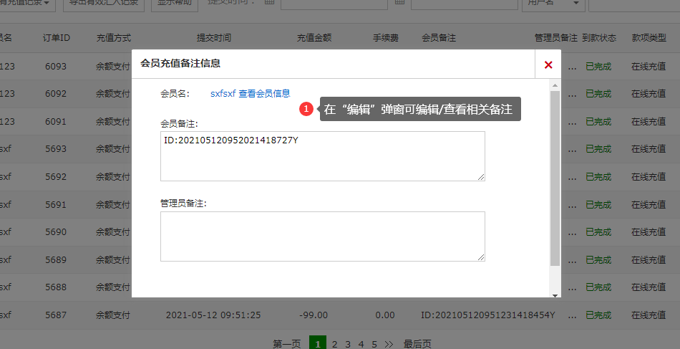Viewport: 680px width, 349px height.
Task: Click into the empty 管理员备注 text area
Action: pos(323,236)
